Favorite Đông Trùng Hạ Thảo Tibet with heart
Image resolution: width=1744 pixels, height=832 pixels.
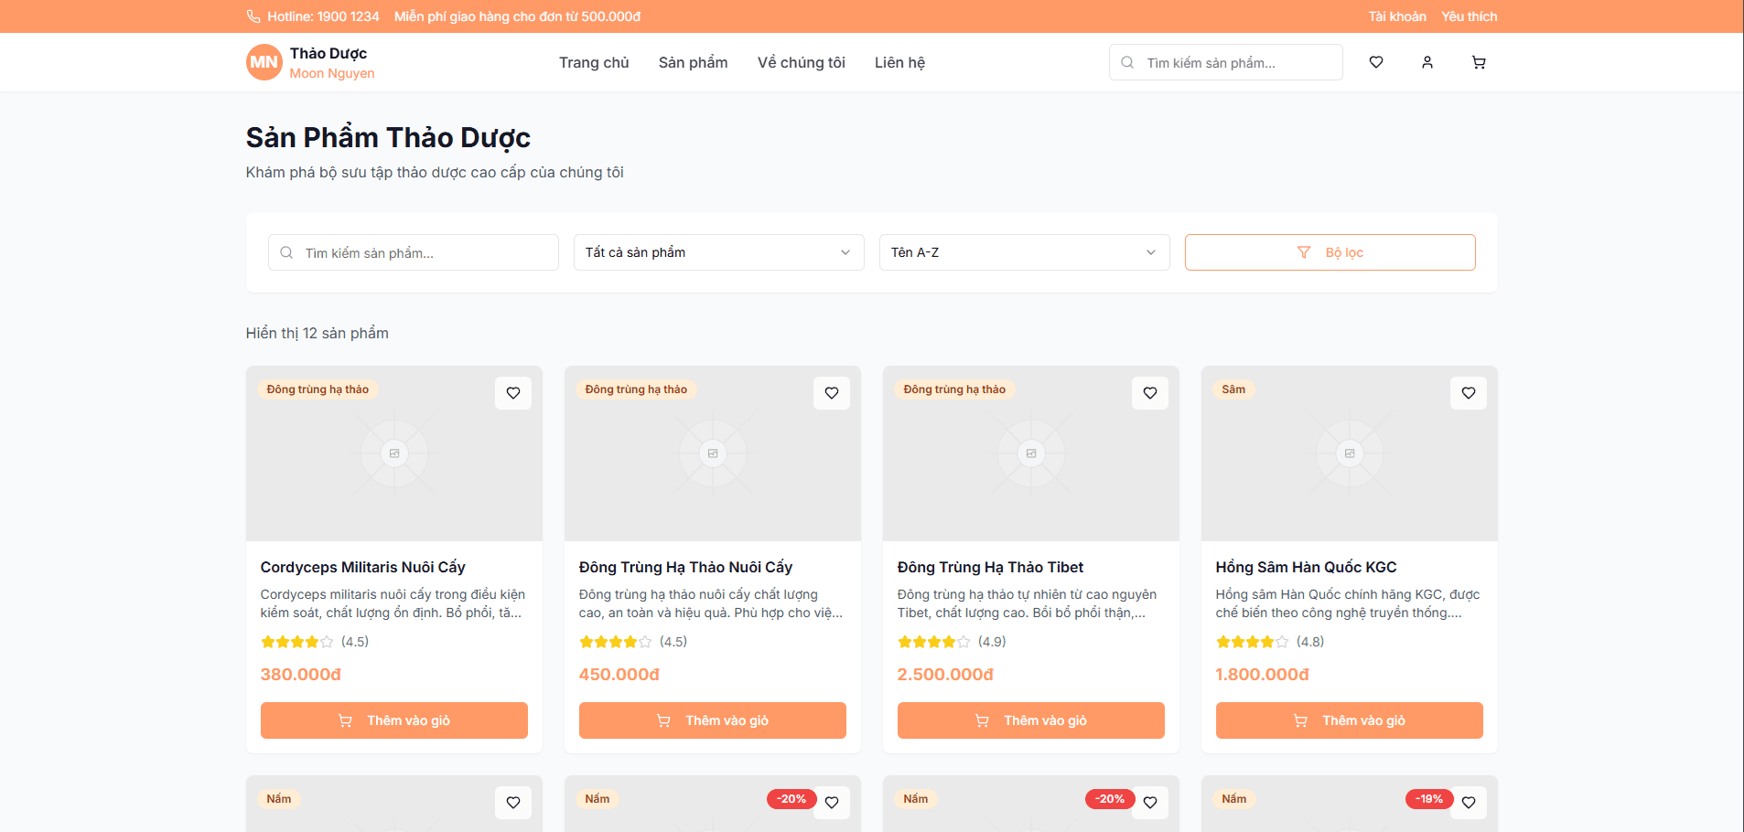1150,393
